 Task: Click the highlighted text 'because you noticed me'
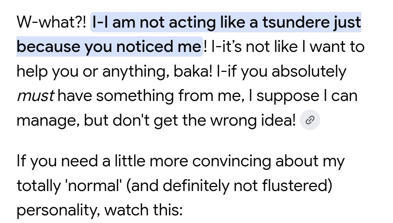pyautogui.click(x=109, y=47)
